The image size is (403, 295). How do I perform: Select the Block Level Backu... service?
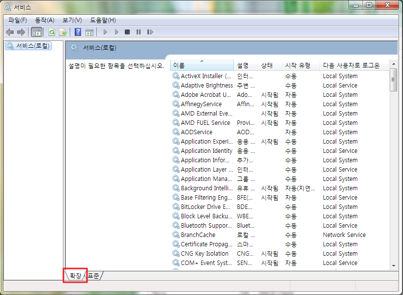[206, 216]
